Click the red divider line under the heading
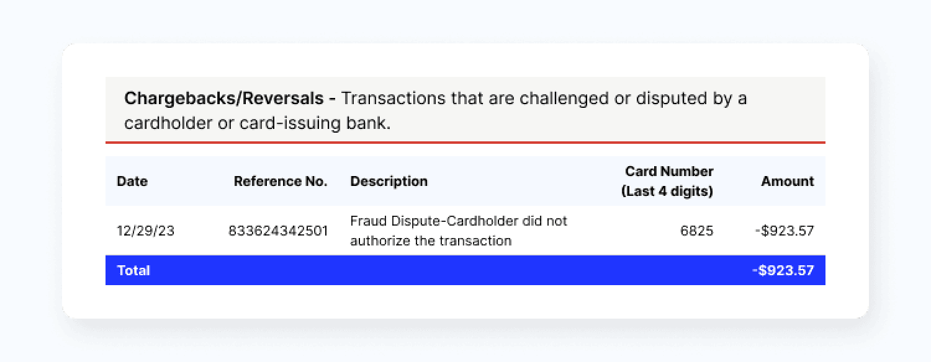 click(x=465, y=143)
